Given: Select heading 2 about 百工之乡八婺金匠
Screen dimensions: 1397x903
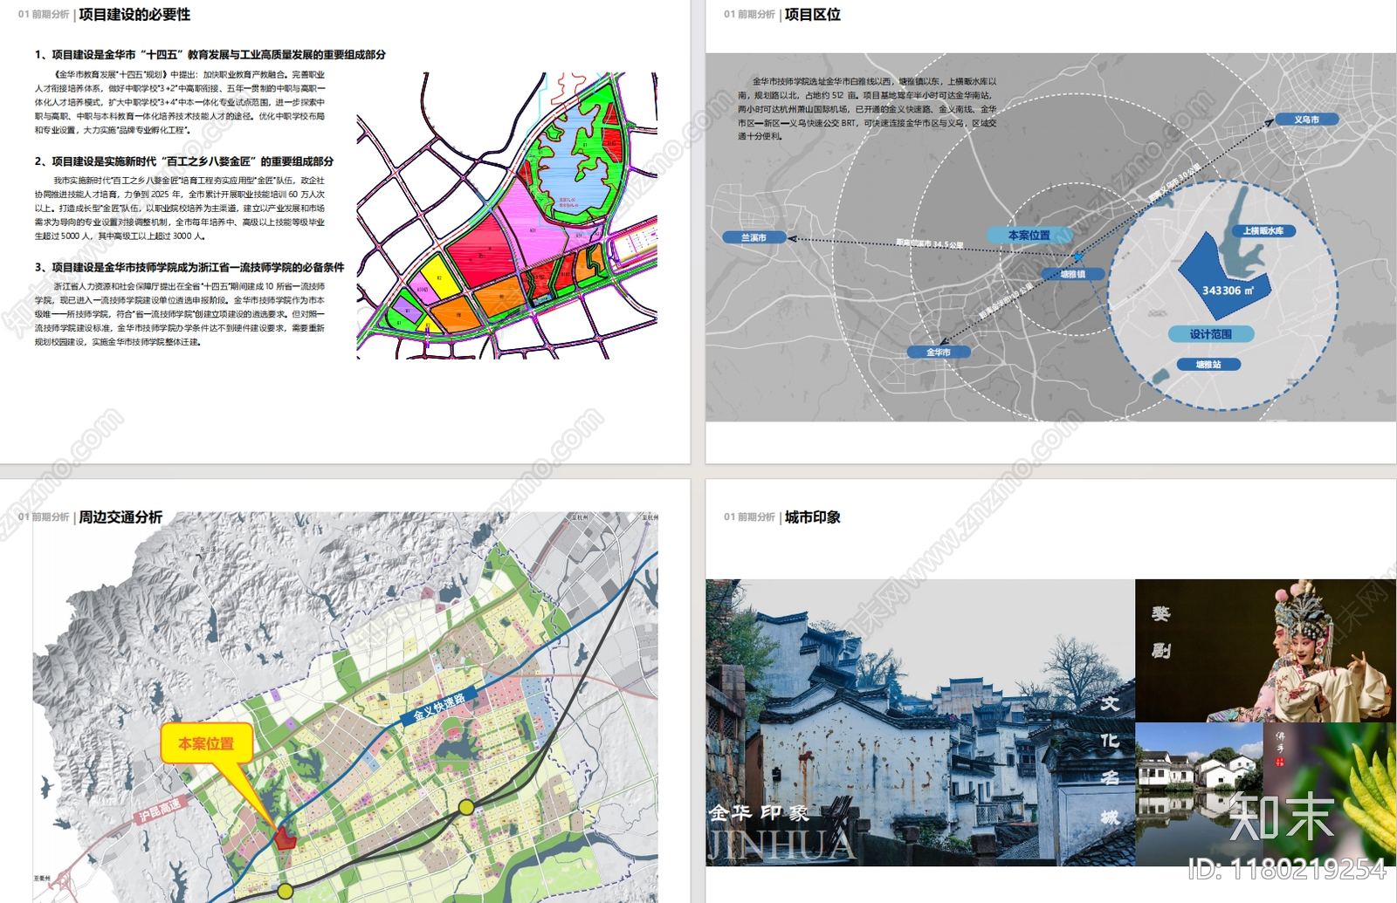Looking at the screenshot, I should (x=184, y=161).
